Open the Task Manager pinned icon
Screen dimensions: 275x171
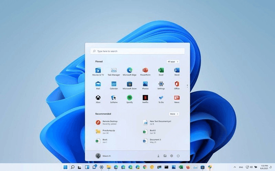point(114,71)
